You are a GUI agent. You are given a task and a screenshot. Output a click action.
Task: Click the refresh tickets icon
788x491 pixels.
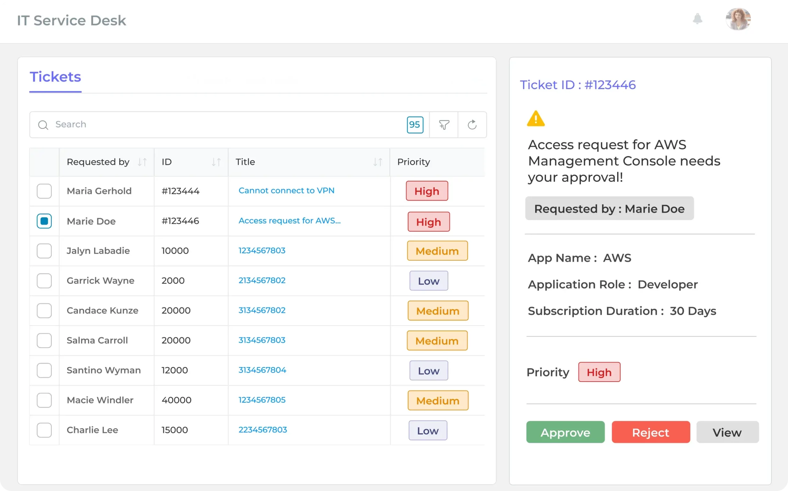[x=472, y=125]
